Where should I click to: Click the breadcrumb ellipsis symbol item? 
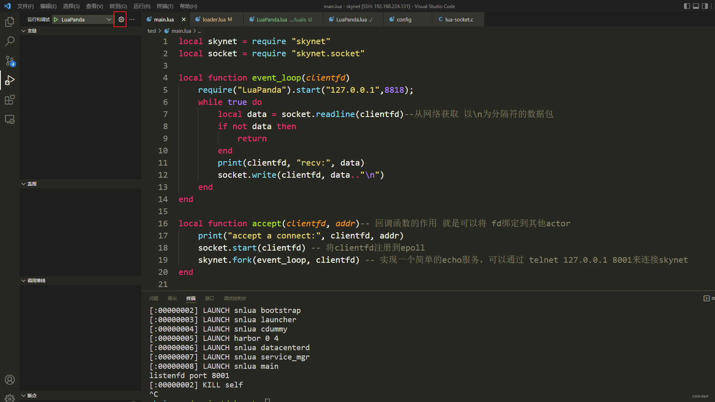(200, 31)
